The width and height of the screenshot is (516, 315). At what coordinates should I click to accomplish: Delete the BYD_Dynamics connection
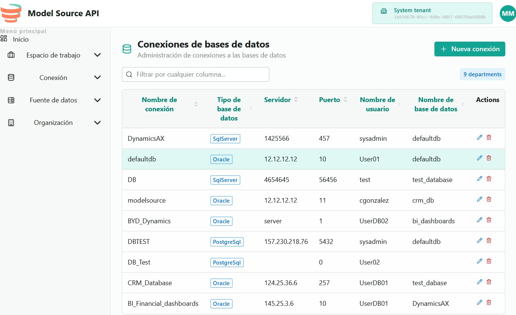pyautogui.click(x=489, y=220)
